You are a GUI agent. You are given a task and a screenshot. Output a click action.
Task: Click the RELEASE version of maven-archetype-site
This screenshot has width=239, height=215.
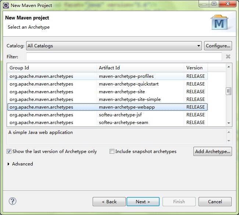196,92
